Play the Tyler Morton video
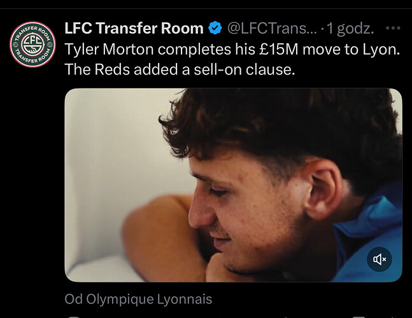 [233, 184]
